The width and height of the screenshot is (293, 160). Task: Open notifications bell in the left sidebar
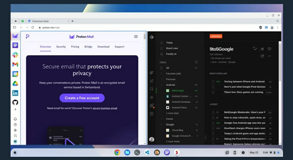pos(15,119)
